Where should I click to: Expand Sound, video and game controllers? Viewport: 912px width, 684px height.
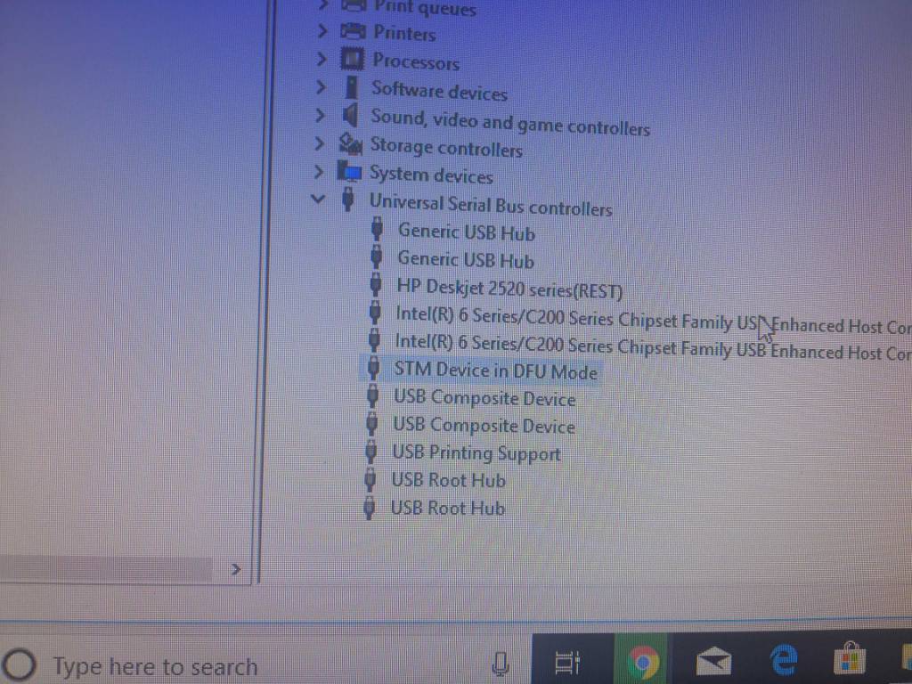pyautogui.click(x=320, y=115)
